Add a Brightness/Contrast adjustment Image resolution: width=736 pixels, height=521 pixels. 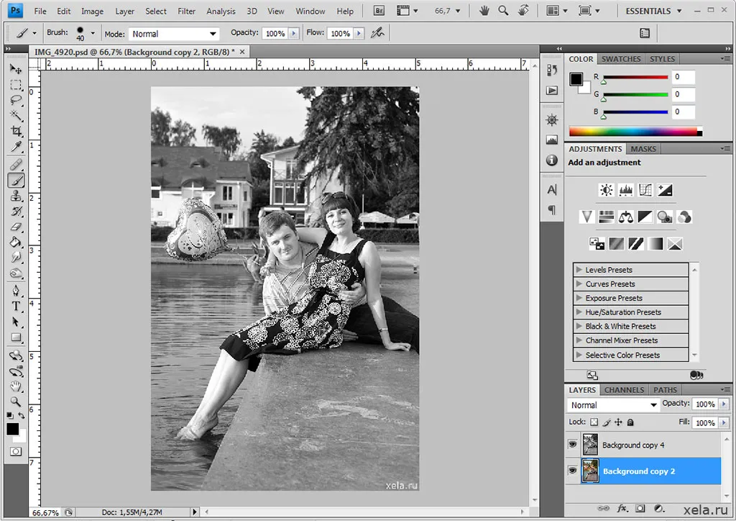606,190
